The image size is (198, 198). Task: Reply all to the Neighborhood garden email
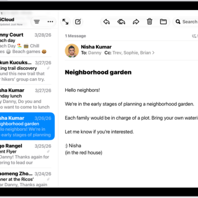click(x=121, y=22)
